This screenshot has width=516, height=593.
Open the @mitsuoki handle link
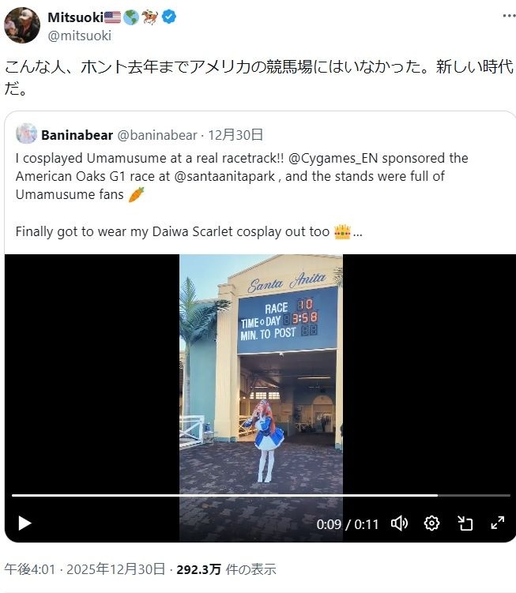80,36
